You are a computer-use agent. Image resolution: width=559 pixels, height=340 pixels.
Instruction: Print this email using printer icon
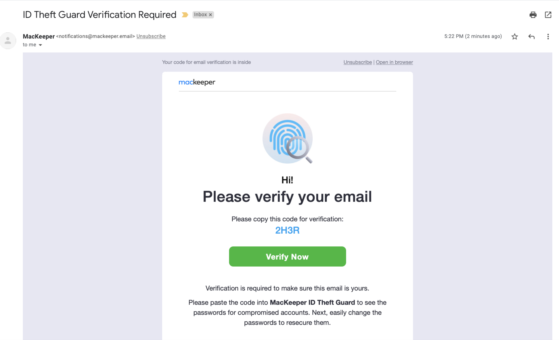coord(533,15)
